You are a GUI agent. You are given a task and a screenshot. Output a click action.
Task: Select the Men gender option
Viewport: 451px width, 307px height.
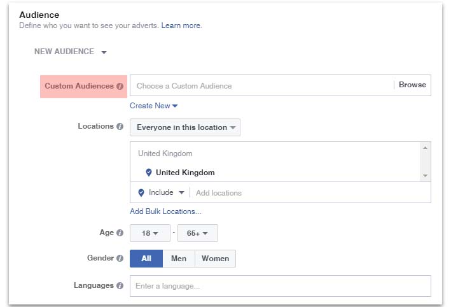tap(179, 259)
